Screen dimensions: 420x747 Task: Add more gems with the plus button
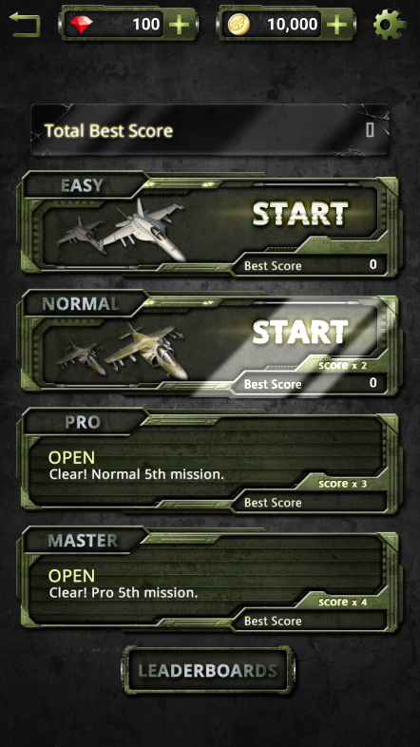[x=179, y=25]
